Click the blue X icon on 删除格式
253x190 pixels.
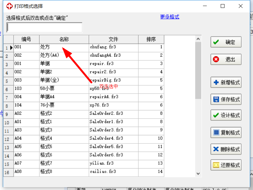click(216, 149)
